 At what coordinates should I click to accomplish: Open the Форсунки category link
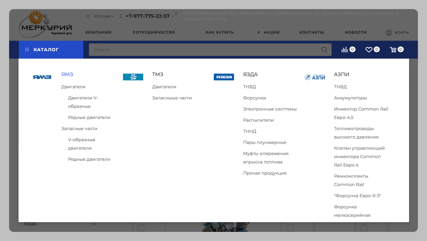[254, 98]
